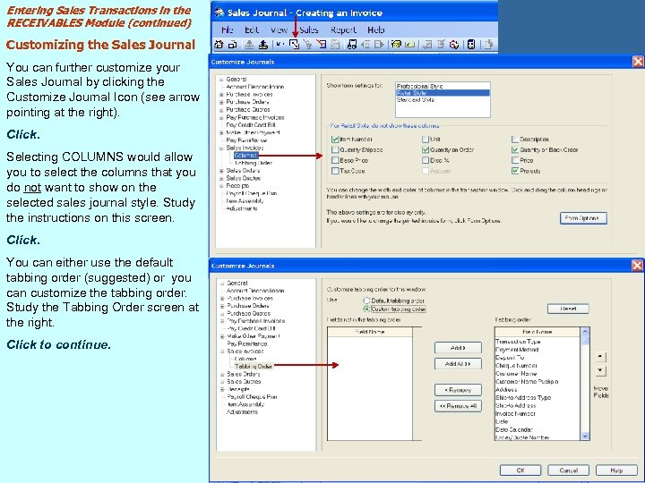The width and height of the screenshot is (645, 483).
Task: Expand Receipts in the Tabbing Order dialog tree
Action: pos(222,389)
